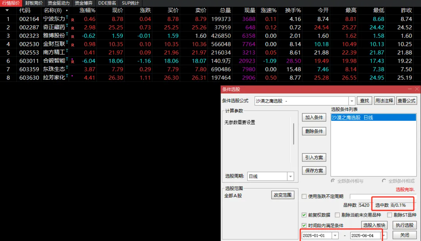Click the R icon next to 奇正藏药
This screenshot has width=421, height=241.
(x=73, y=27)
